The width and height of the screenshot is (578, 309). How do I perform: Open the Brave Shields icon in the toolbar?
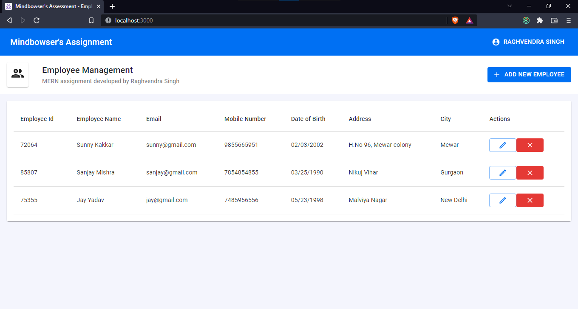pos(455,20)
